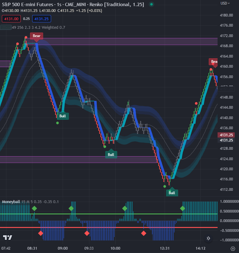
Task: Select the red sell price button 4131.00
Action: 11,19
